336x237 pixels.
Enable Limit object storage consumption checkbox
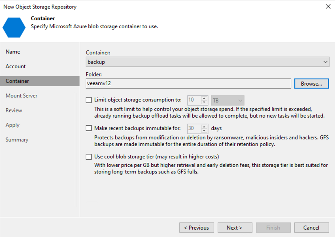pyautogui.click(x=89, y=100)
